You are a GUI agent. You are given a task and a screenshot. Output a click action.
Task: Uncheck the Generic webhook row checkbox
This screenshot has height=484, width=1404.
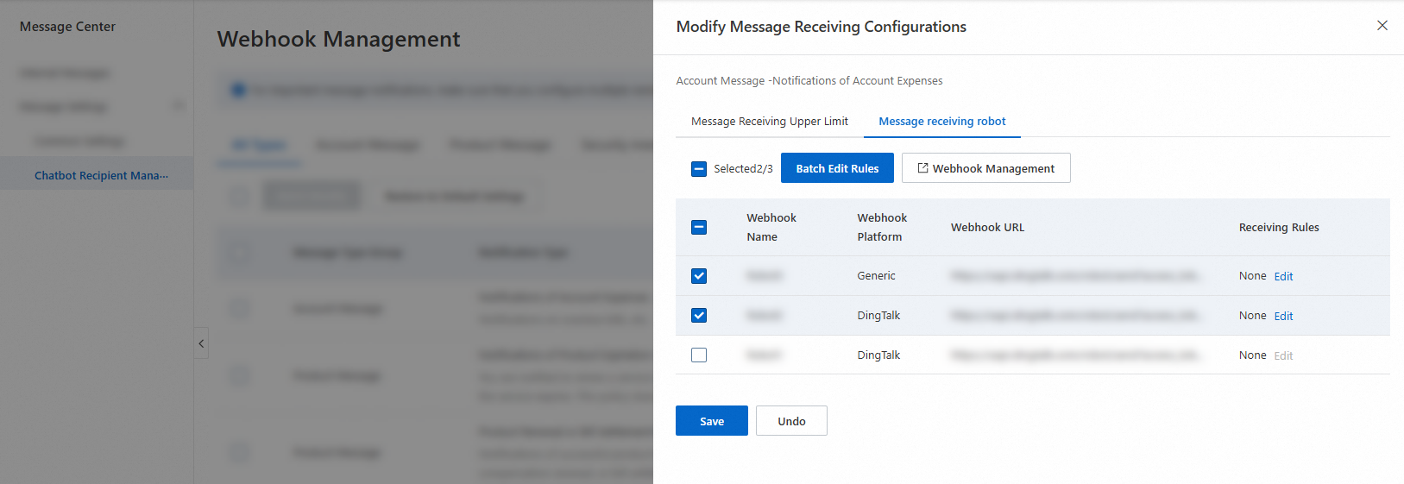coord(699,276)
